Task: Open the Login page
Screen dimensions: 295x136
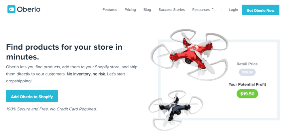Action: click(233, 9)
